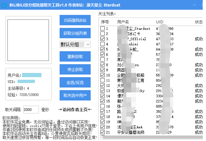This screenshot has width=206, height=141.
Task: Open the 访问作者主页 link
Action: point(75,110)
